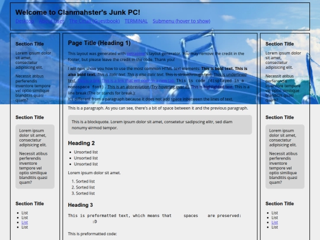
Task: Open The Cmail (Guestbook) link
Action: (x=94, y=21)
